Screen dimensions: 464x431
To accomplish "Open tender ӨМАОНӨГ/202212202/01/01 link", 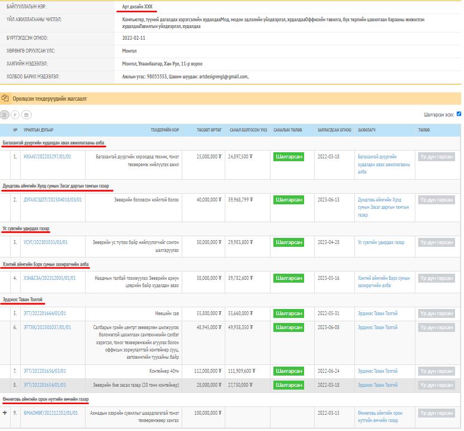I will (x=51, y=413).
